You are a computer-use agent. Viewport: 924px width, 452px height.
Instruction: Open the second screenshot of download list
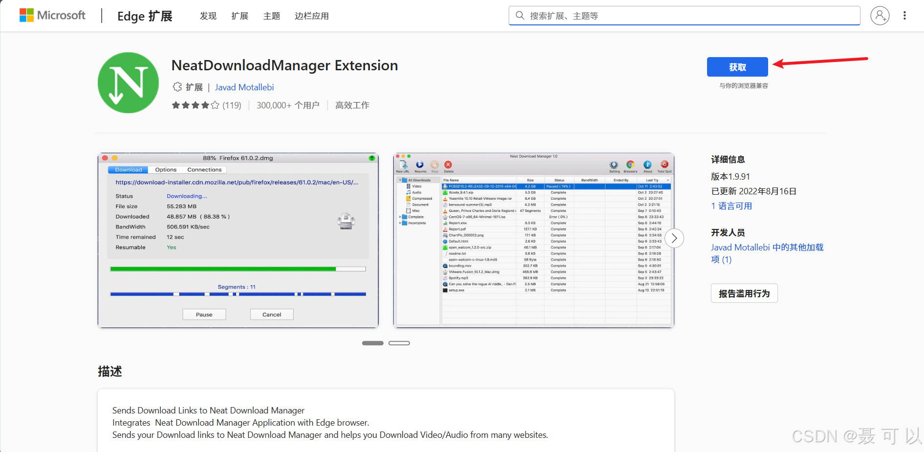534,240
